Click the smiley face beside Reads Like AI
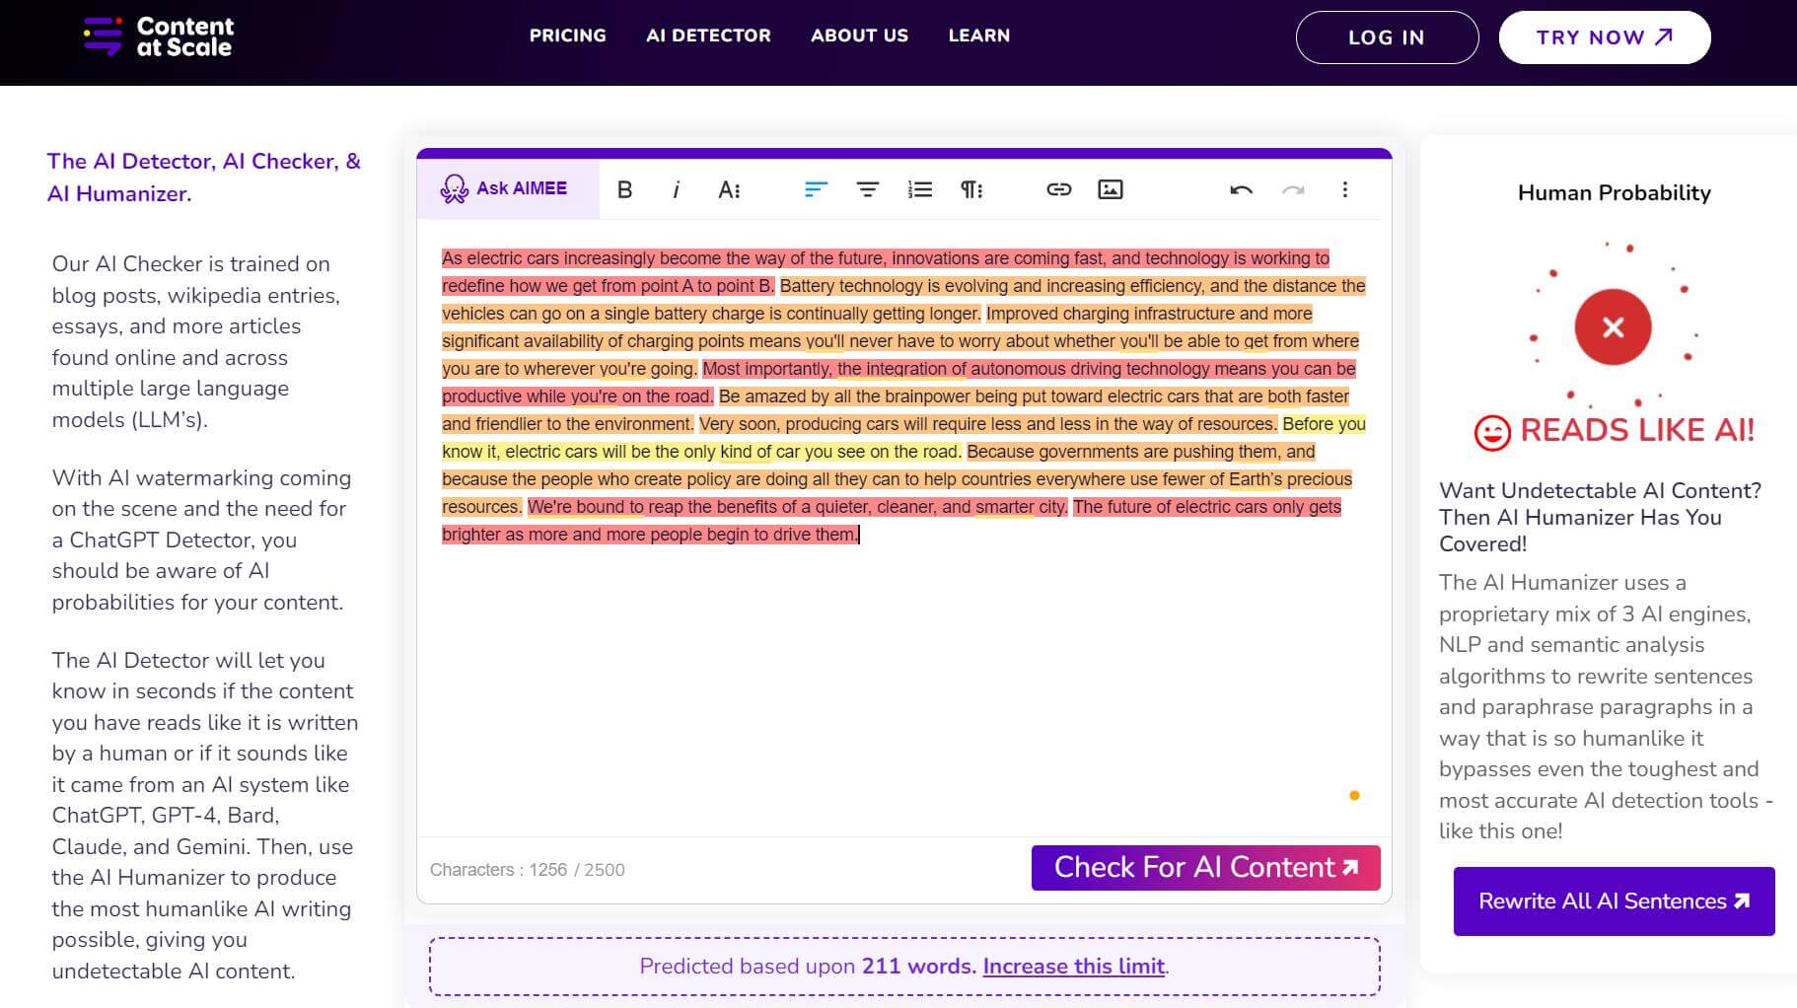This screenshot has height=1008, width=1797. 1492,432
